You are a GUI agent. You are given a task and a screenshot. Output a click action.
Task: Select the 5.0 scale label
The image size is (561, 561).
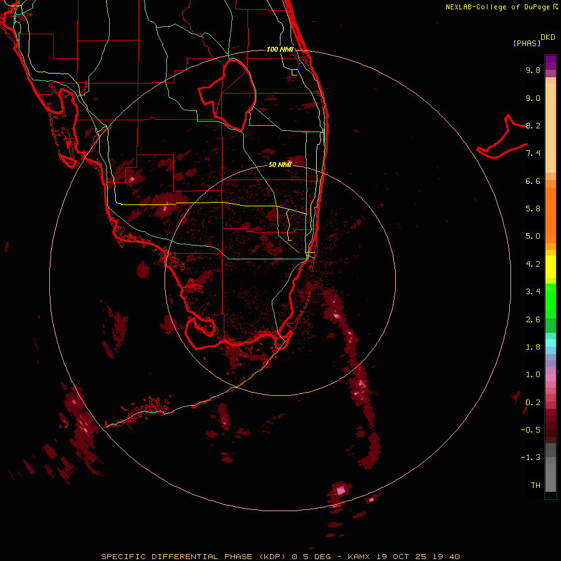click(533, 236)
